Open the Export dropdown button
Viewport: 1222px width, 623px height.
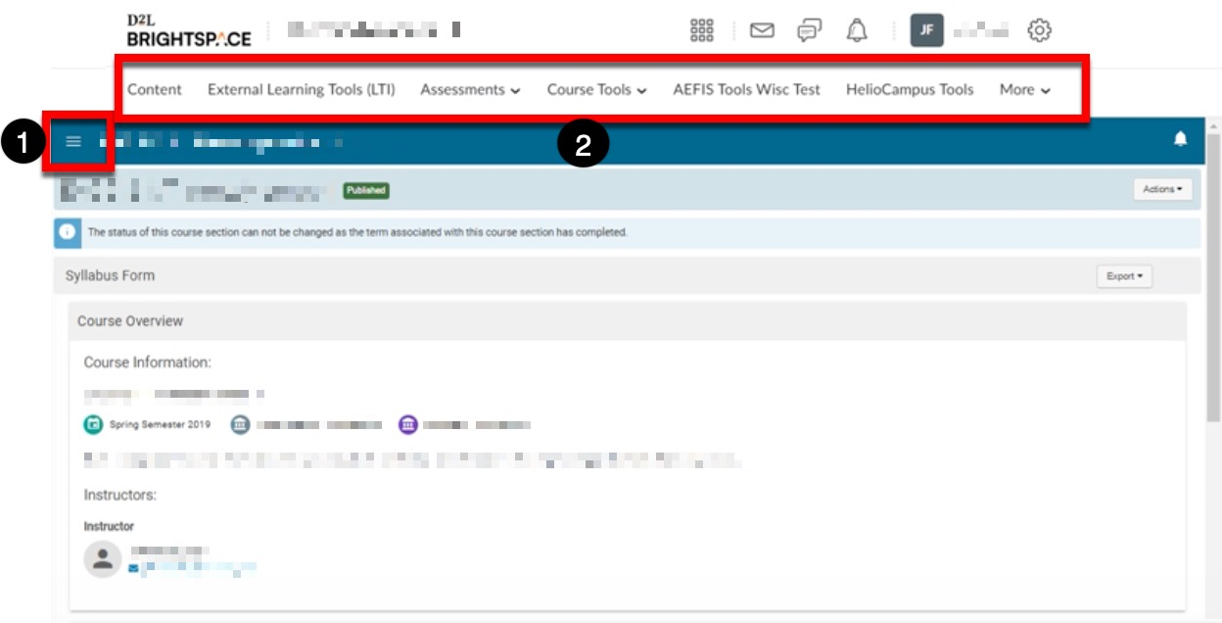click(1124, 276)
